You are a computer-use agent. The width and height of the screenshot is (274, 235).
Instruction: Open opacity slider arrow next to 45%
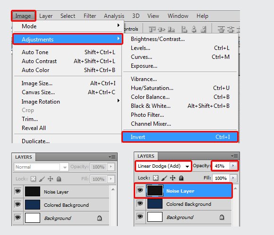233,166
